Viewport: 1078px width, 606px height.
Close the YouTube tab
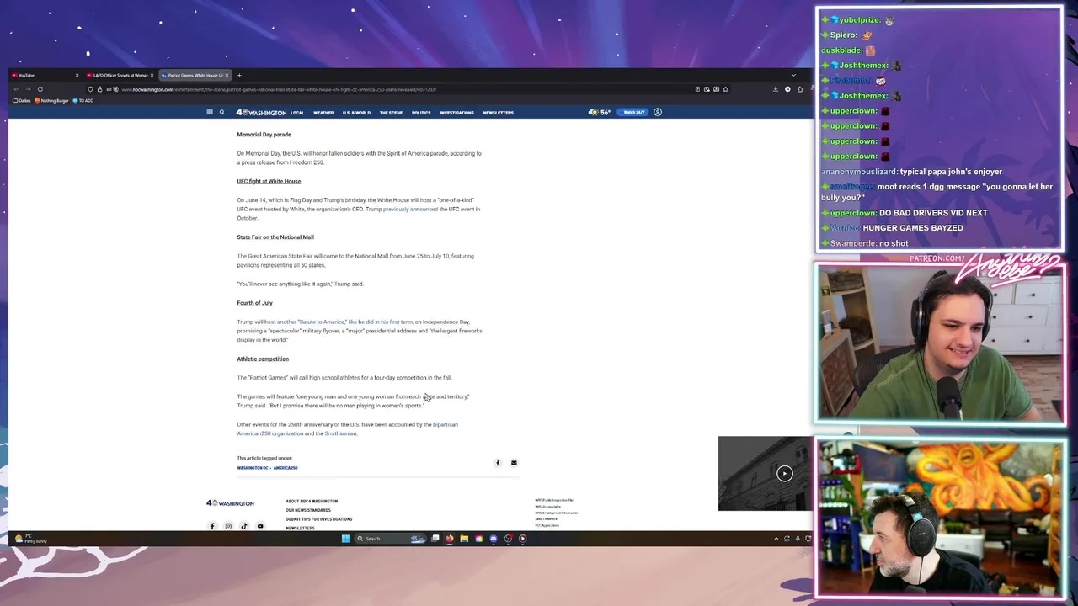pyautogui.click(x=77, y=76)
